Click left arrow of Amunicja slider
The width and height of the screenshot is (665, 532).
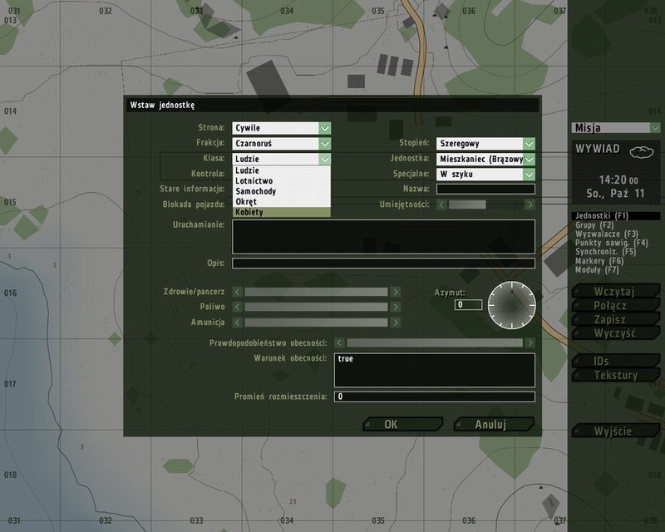237,323
